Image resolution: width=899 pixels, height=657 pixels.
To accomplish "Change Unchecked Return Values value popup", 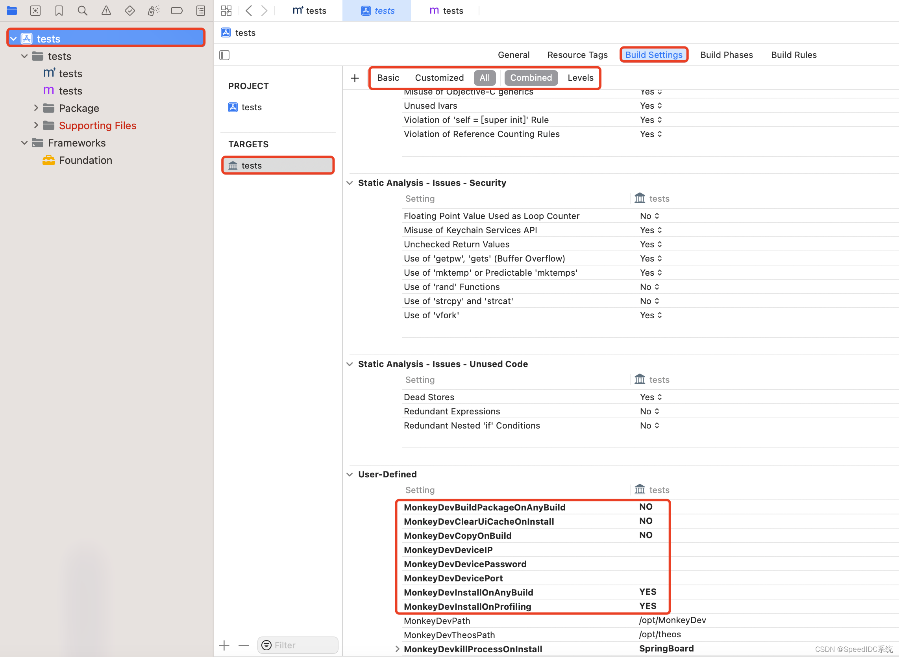I will click(x=651, y=245).
